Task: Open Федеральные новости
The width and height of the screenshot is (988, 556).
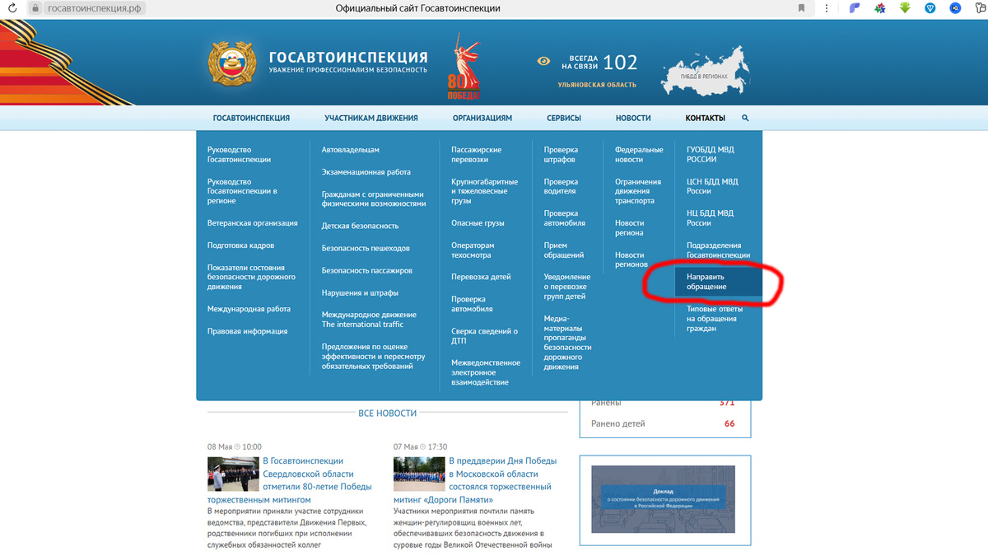Action: click(x=639, y=155)
